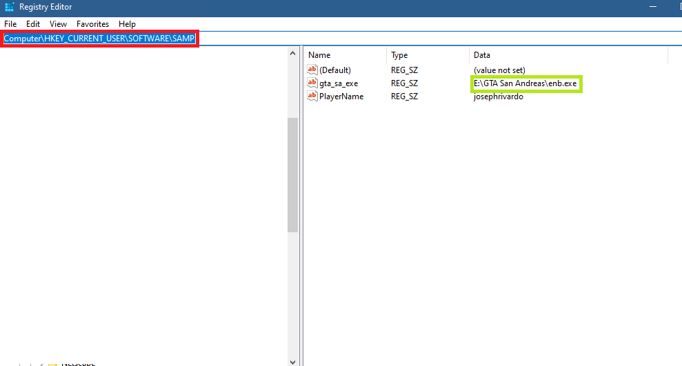Click the tree pane scroll down arrow
The height and width of the screenshot is (366, 682).
[292, 362]
